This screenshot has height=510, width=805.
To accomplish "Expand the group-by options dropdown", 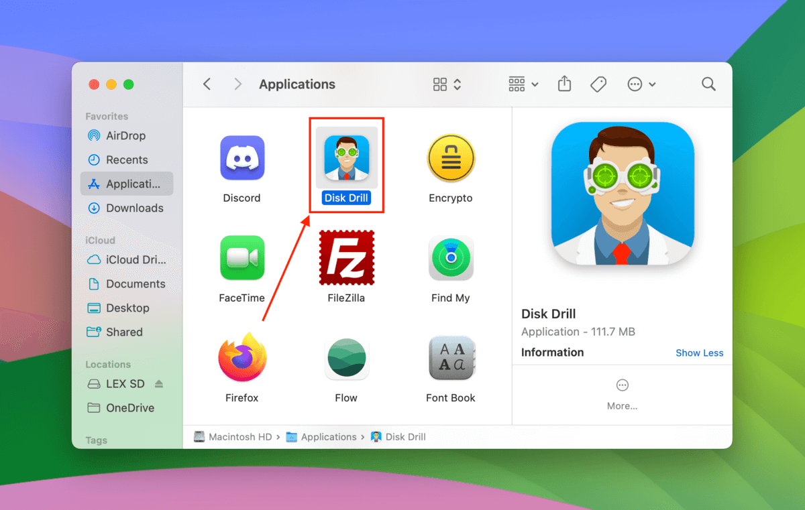I will [x=523, y=84].
